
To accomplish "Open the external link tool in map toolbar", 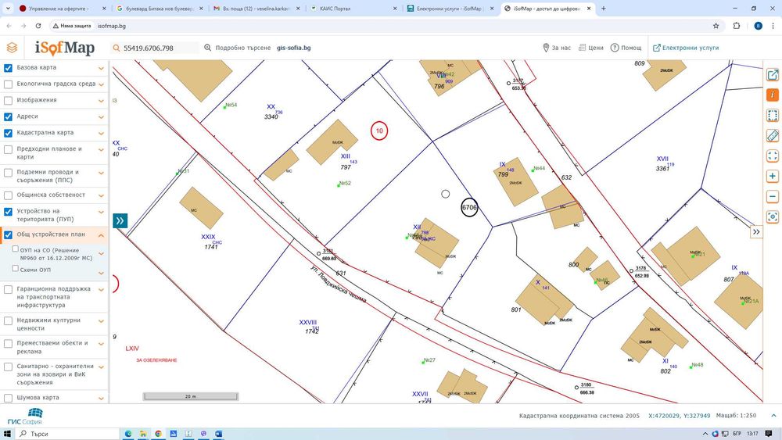I will [x=772, y=75].
